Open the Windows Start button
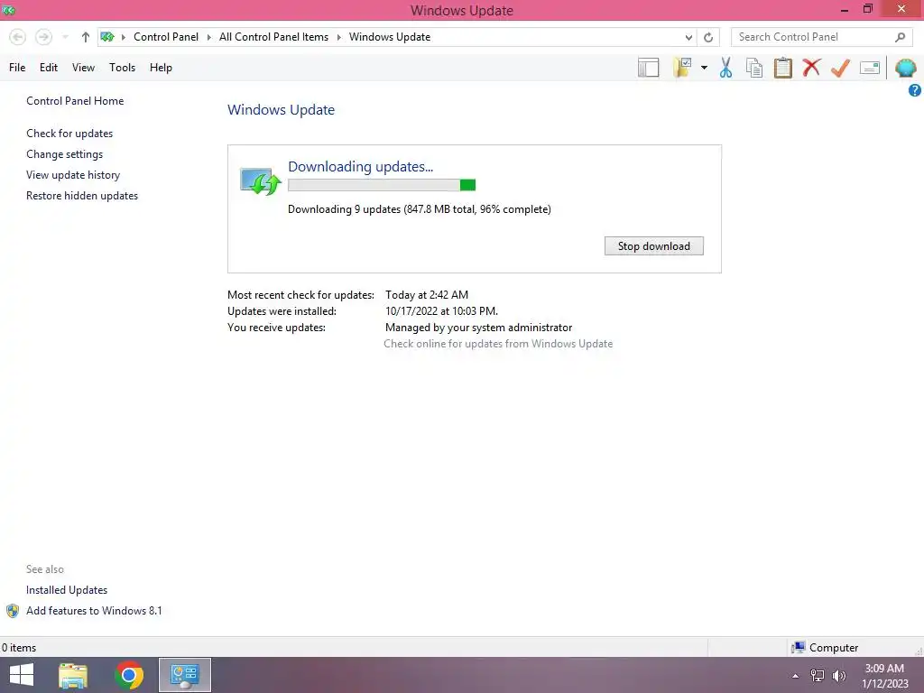 point(22,675)
